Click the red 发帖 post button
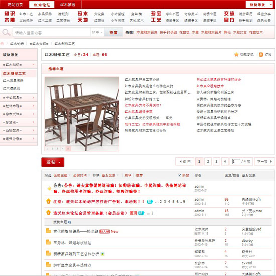Screen dimensions: 276x276 53,162
